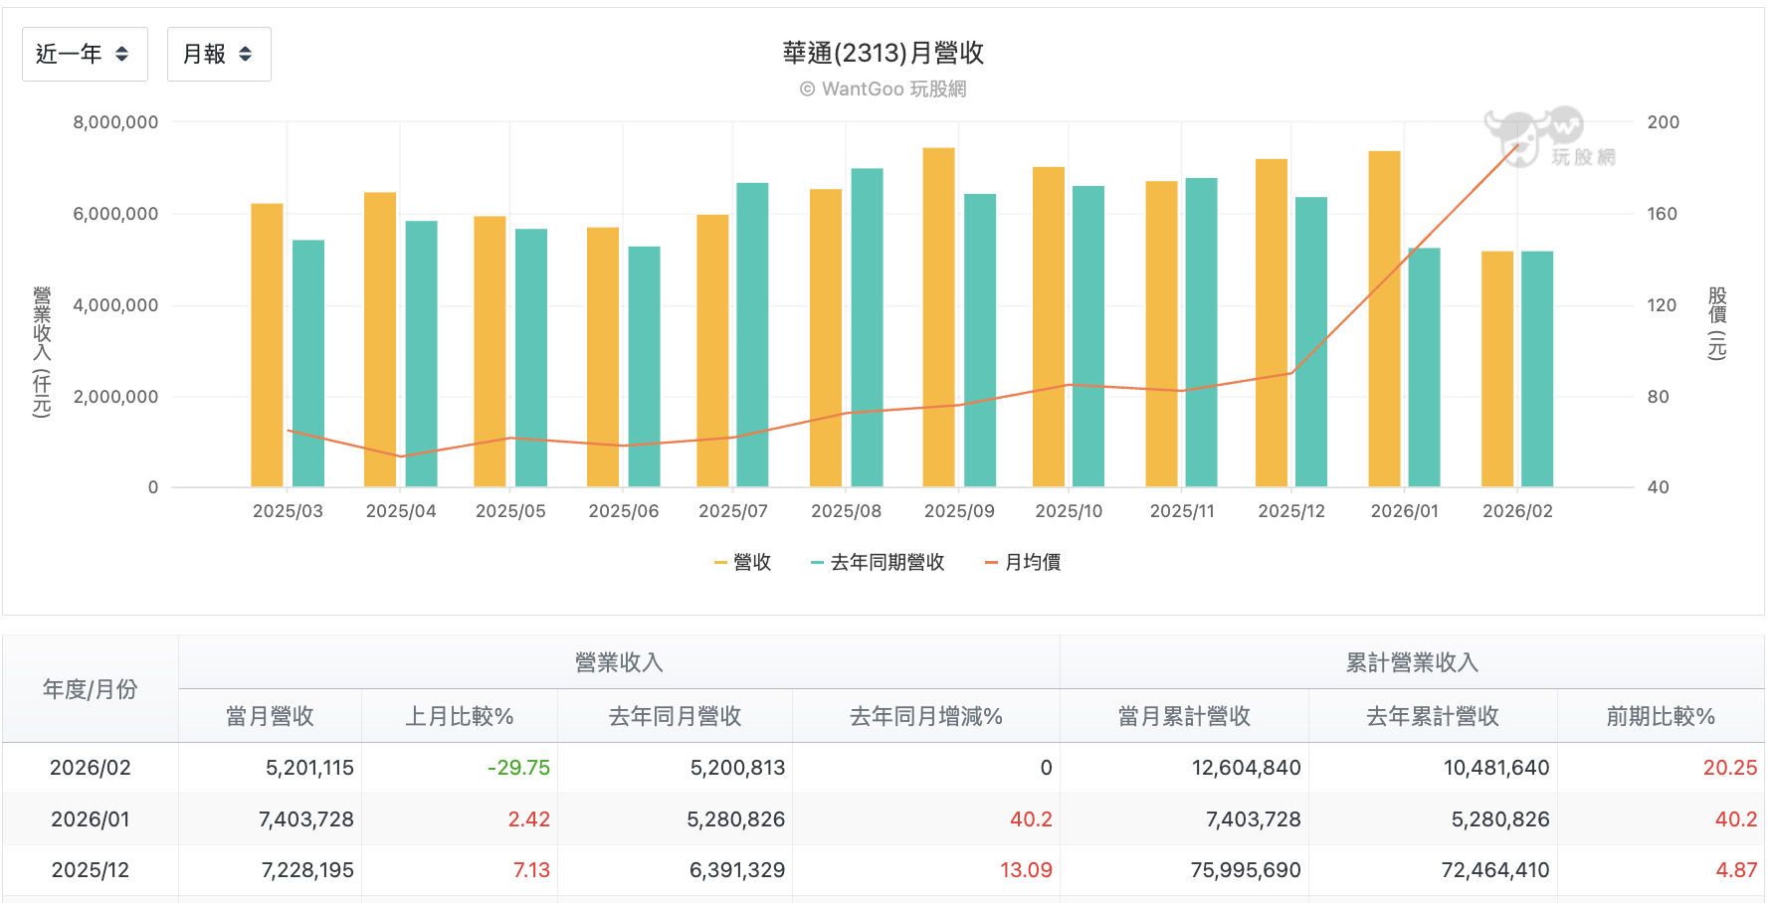Select the 2026/01 table row label

91,819
